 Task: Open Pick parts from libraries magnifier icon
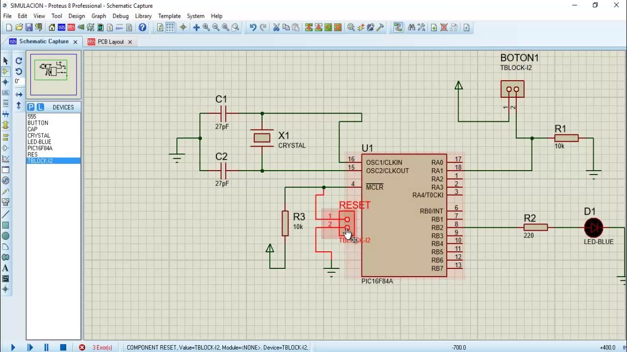[351, 27]
